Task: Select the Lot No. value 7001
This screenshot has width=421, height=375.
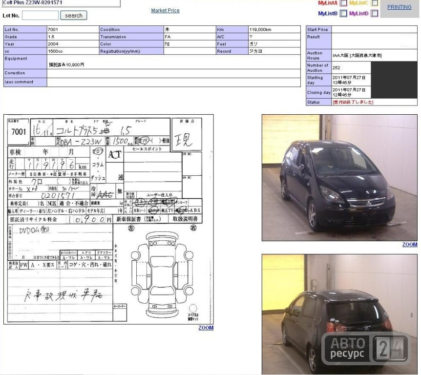Action: click(53, 29)
